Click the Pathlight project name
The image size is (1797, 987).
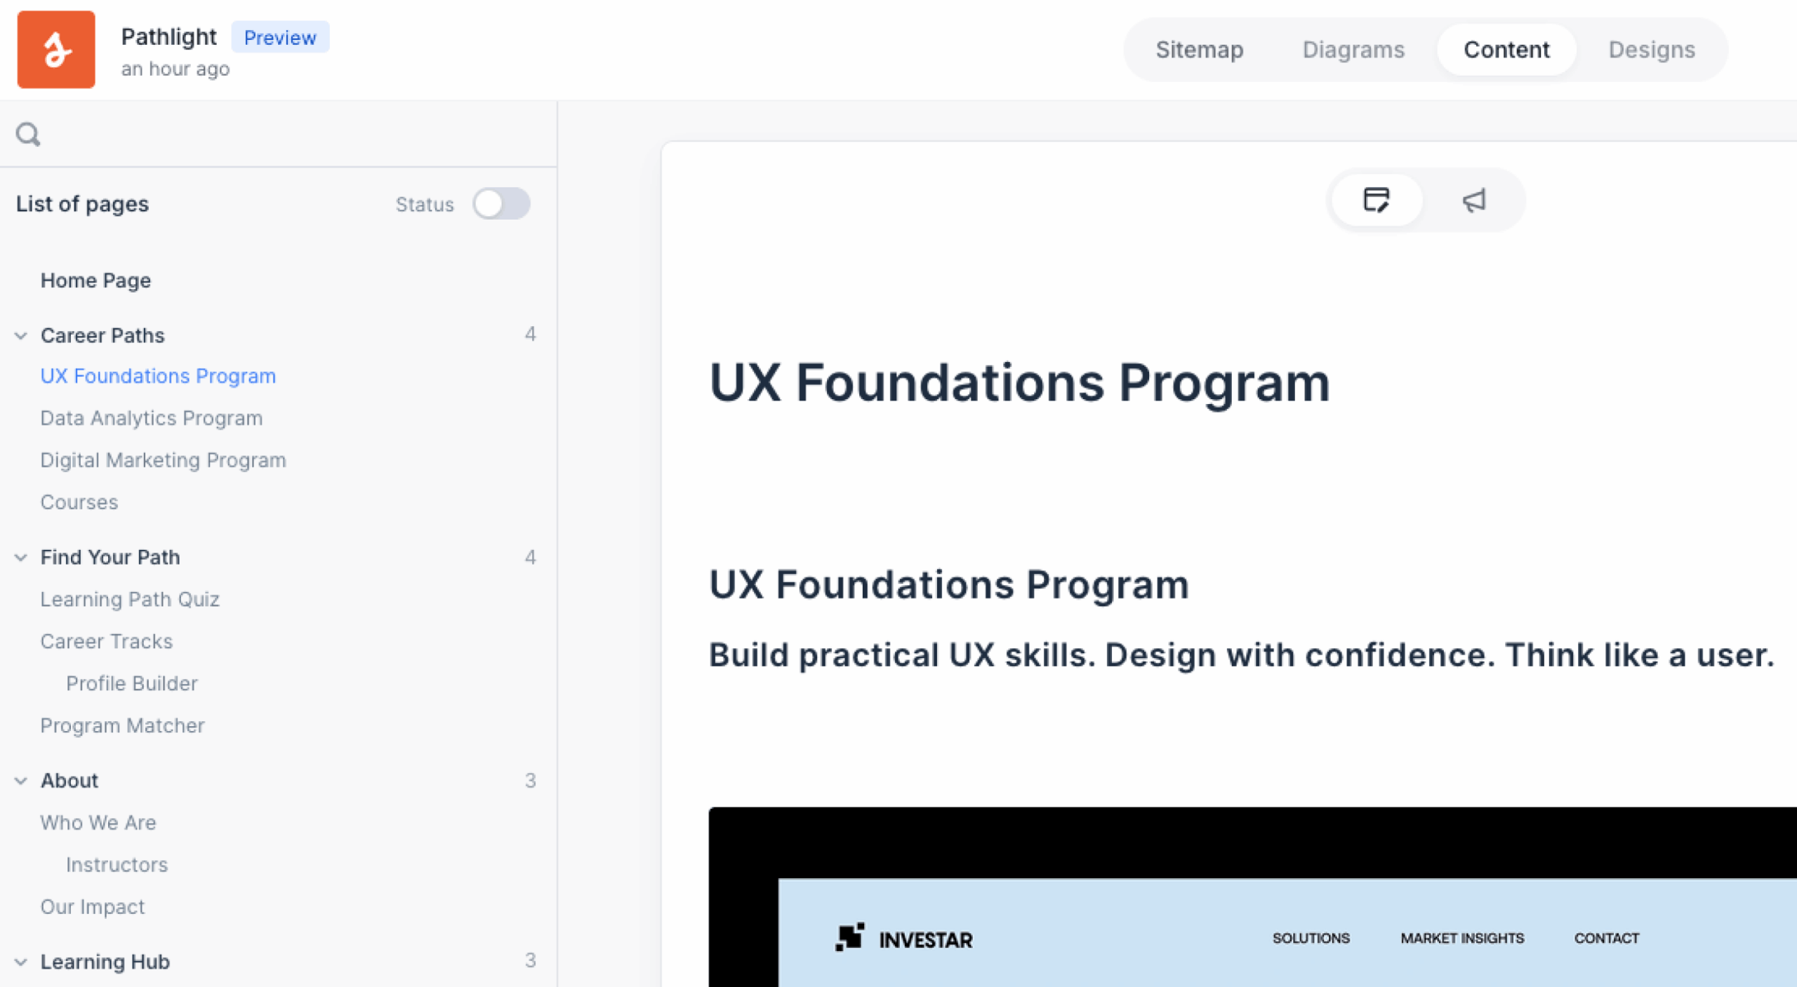point(168,36)
